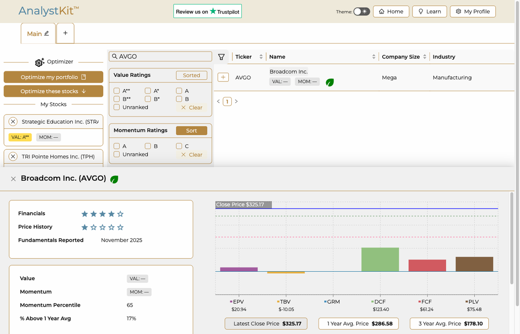Check momentum rating A box
This screenshot has width=520, height=334.
click(x=117, y=146)
